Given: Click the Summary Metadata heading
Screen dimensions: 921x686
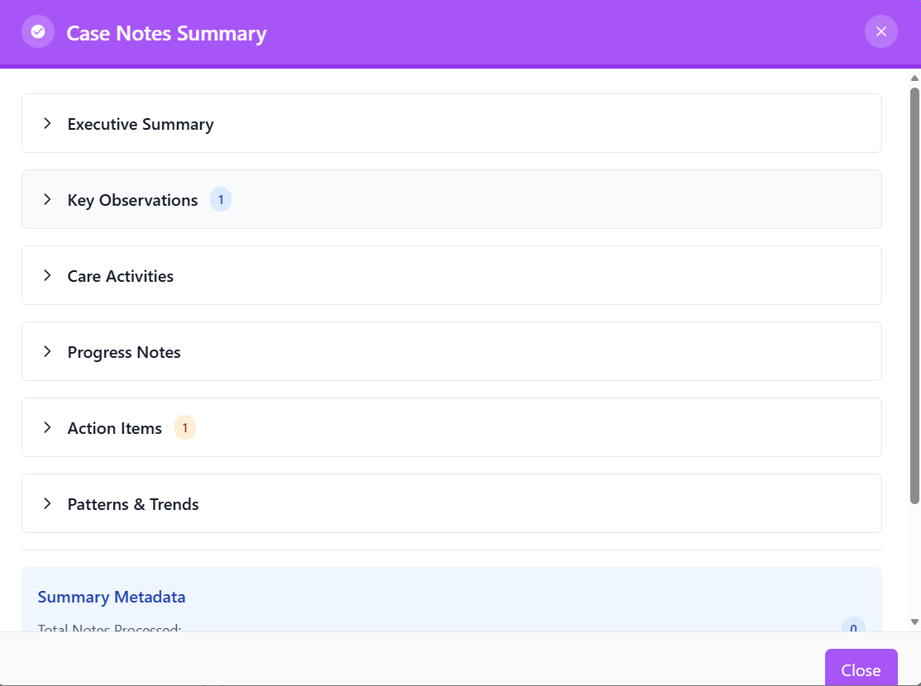Looking at the screenshot, I should 112,597.
